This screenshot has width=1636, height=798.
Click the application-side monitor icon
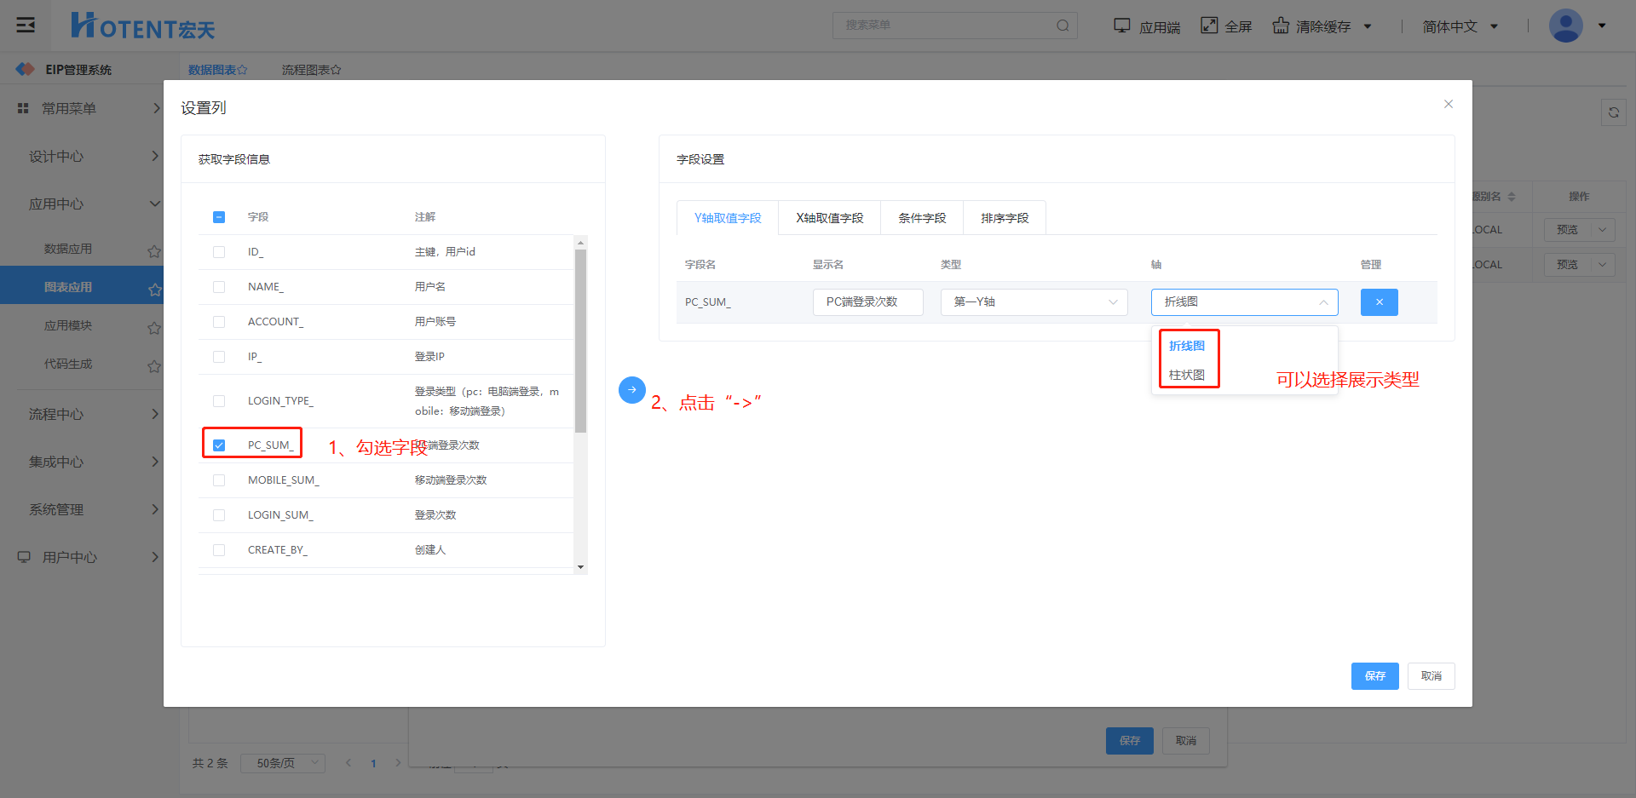click(x=1121, y=26)
